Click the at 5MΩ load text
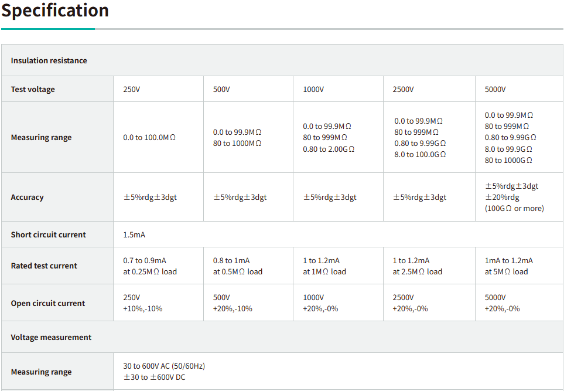This screenshot has width=564, height=391. point(506,271)
